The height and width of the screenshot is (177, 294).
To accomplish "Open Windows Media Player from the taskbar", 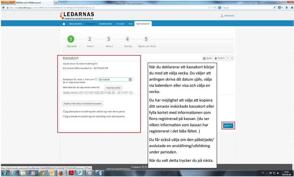I will (x=33, y=173).
